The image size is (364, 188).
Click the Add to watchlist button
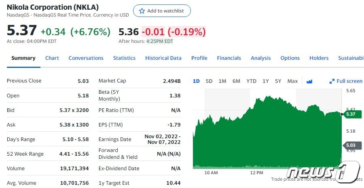tap(162, 11)
